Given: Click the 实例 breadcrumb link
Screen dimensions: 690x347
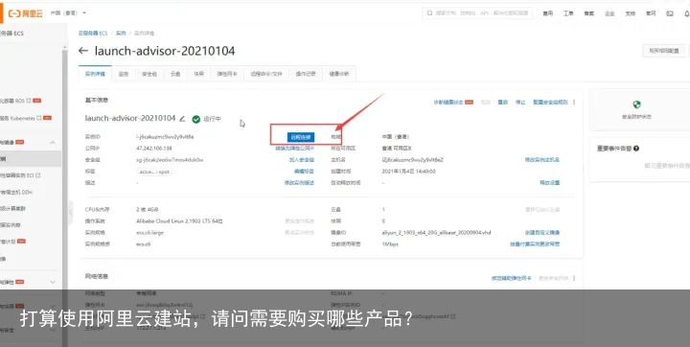Looking at the screenshot, I should [121, 33].
